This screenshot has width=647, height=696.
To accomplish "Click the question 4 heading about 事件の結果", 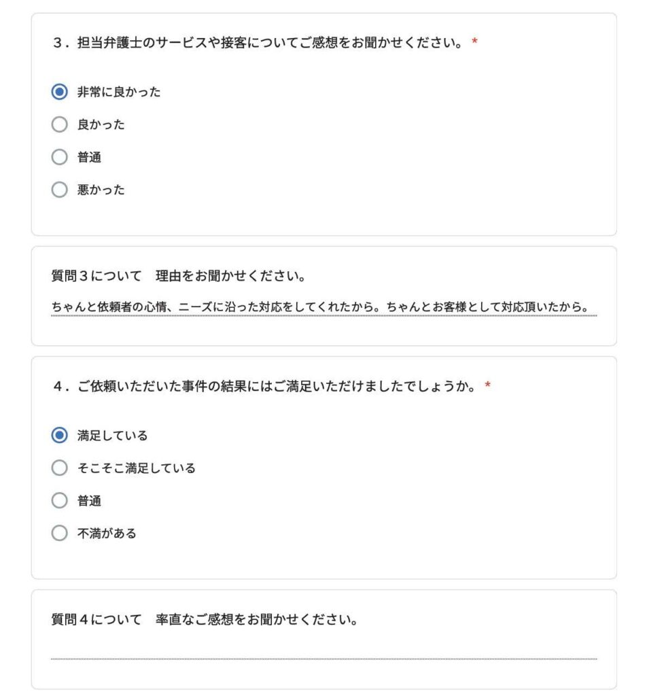I will tap(265, 386).
